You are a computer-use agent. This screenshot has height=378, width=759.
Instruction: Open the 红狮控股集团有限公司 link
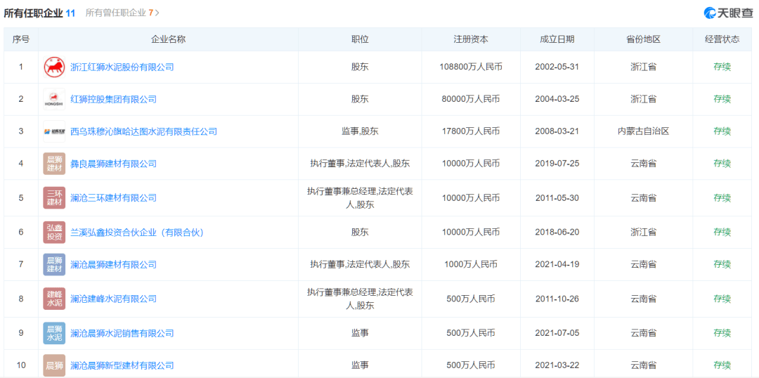(x=113, y=100)
